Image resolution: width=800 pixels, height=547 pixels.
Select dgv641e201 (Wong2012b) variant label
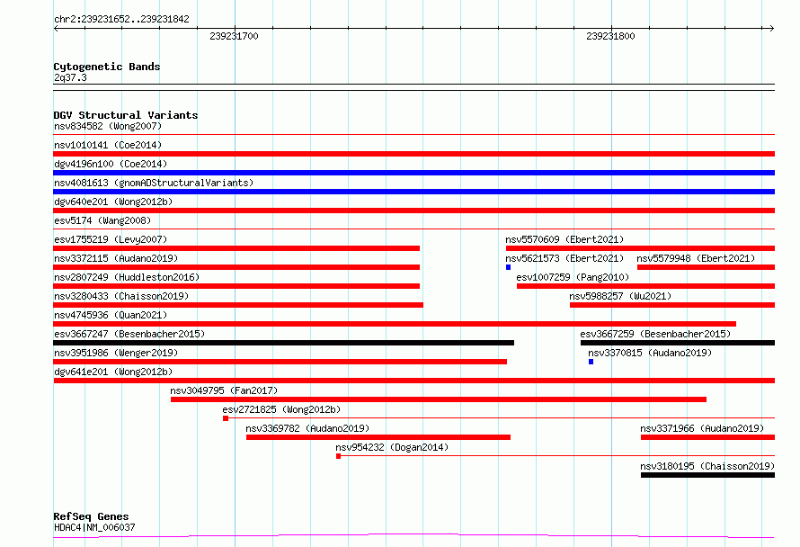113,372
